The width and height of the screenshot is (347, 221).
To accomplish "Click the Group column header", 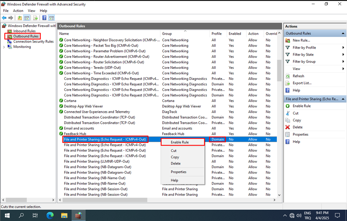I will click(185, 34).
